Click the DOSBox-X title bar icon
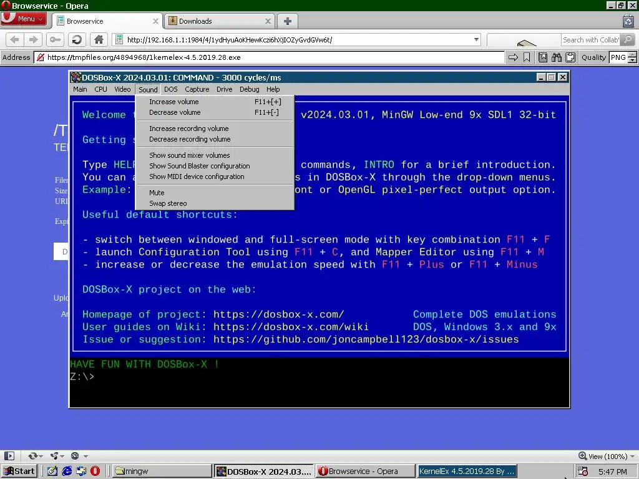The height and width of the screenshot is (479, 639). [76, 77]
